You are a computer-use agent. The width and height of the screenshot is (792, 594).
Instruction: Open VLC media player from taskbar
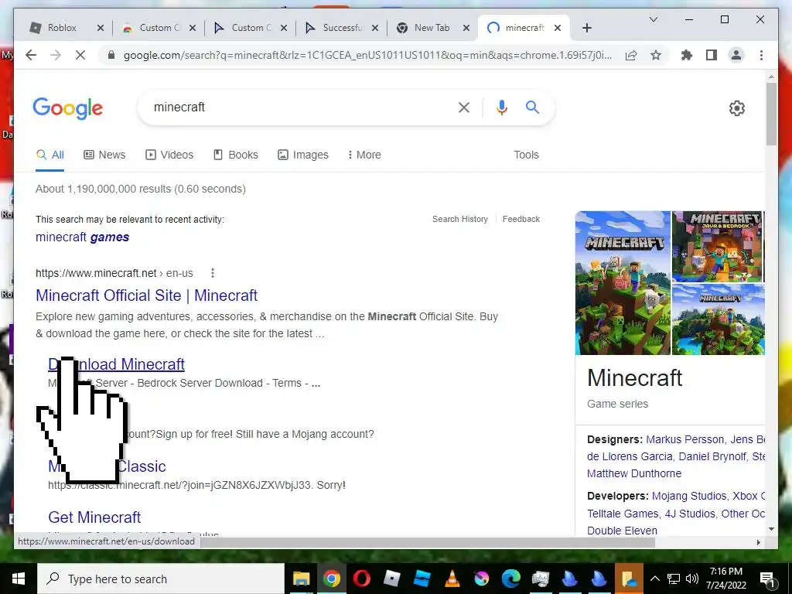click(x=452, y=579)
